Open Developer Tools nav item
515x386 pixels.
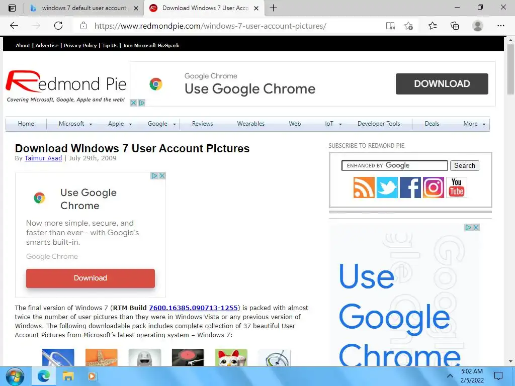point(379,124)
